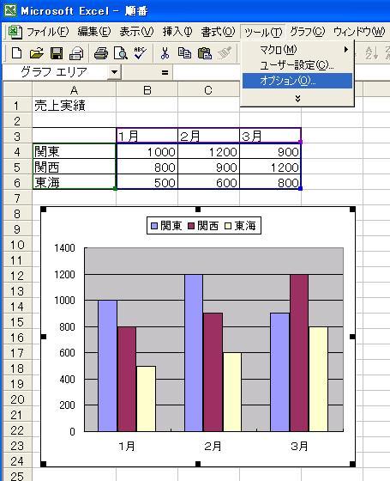The height and width of the screenshot is (481, 390).
Task: Click the 東海 row label cell
Action: tap(74, 182)
